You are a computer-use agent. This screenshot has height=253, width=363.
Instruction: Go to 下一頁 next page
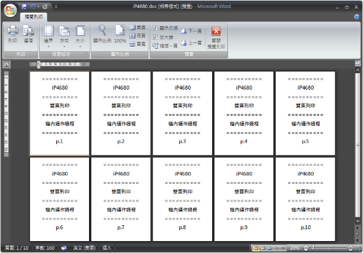click(191, 31)
